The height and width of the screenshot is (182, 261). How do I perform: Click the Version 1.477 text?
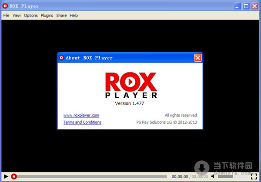130,103
